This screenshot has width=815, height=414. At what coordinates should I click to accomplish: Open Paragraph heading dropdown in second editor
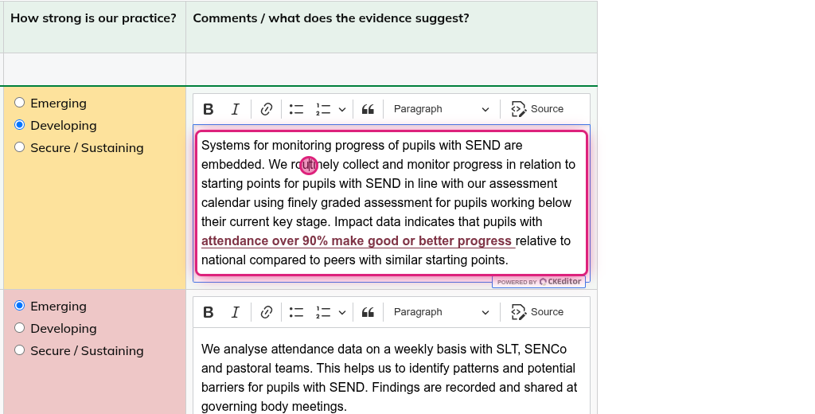pyautogui.click(x=441, y=312)
